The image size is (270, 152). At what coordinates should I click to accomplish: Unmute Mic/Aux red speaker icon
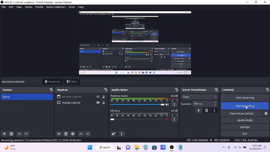(167, 119)
